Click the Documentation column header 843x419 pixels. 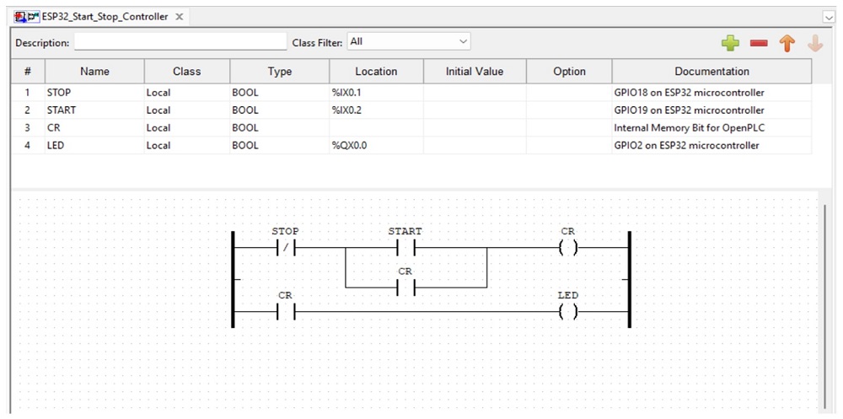711,72
